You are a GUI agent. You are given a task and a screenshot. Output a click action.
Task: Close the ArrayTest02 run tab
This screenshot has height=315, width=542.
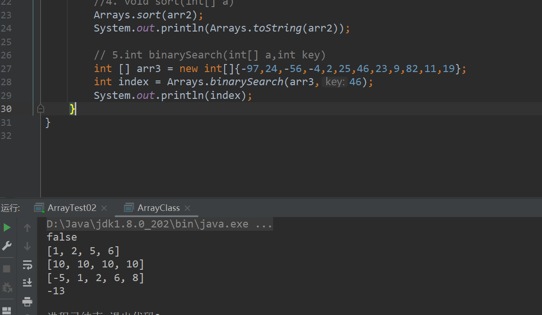point(104,208)
